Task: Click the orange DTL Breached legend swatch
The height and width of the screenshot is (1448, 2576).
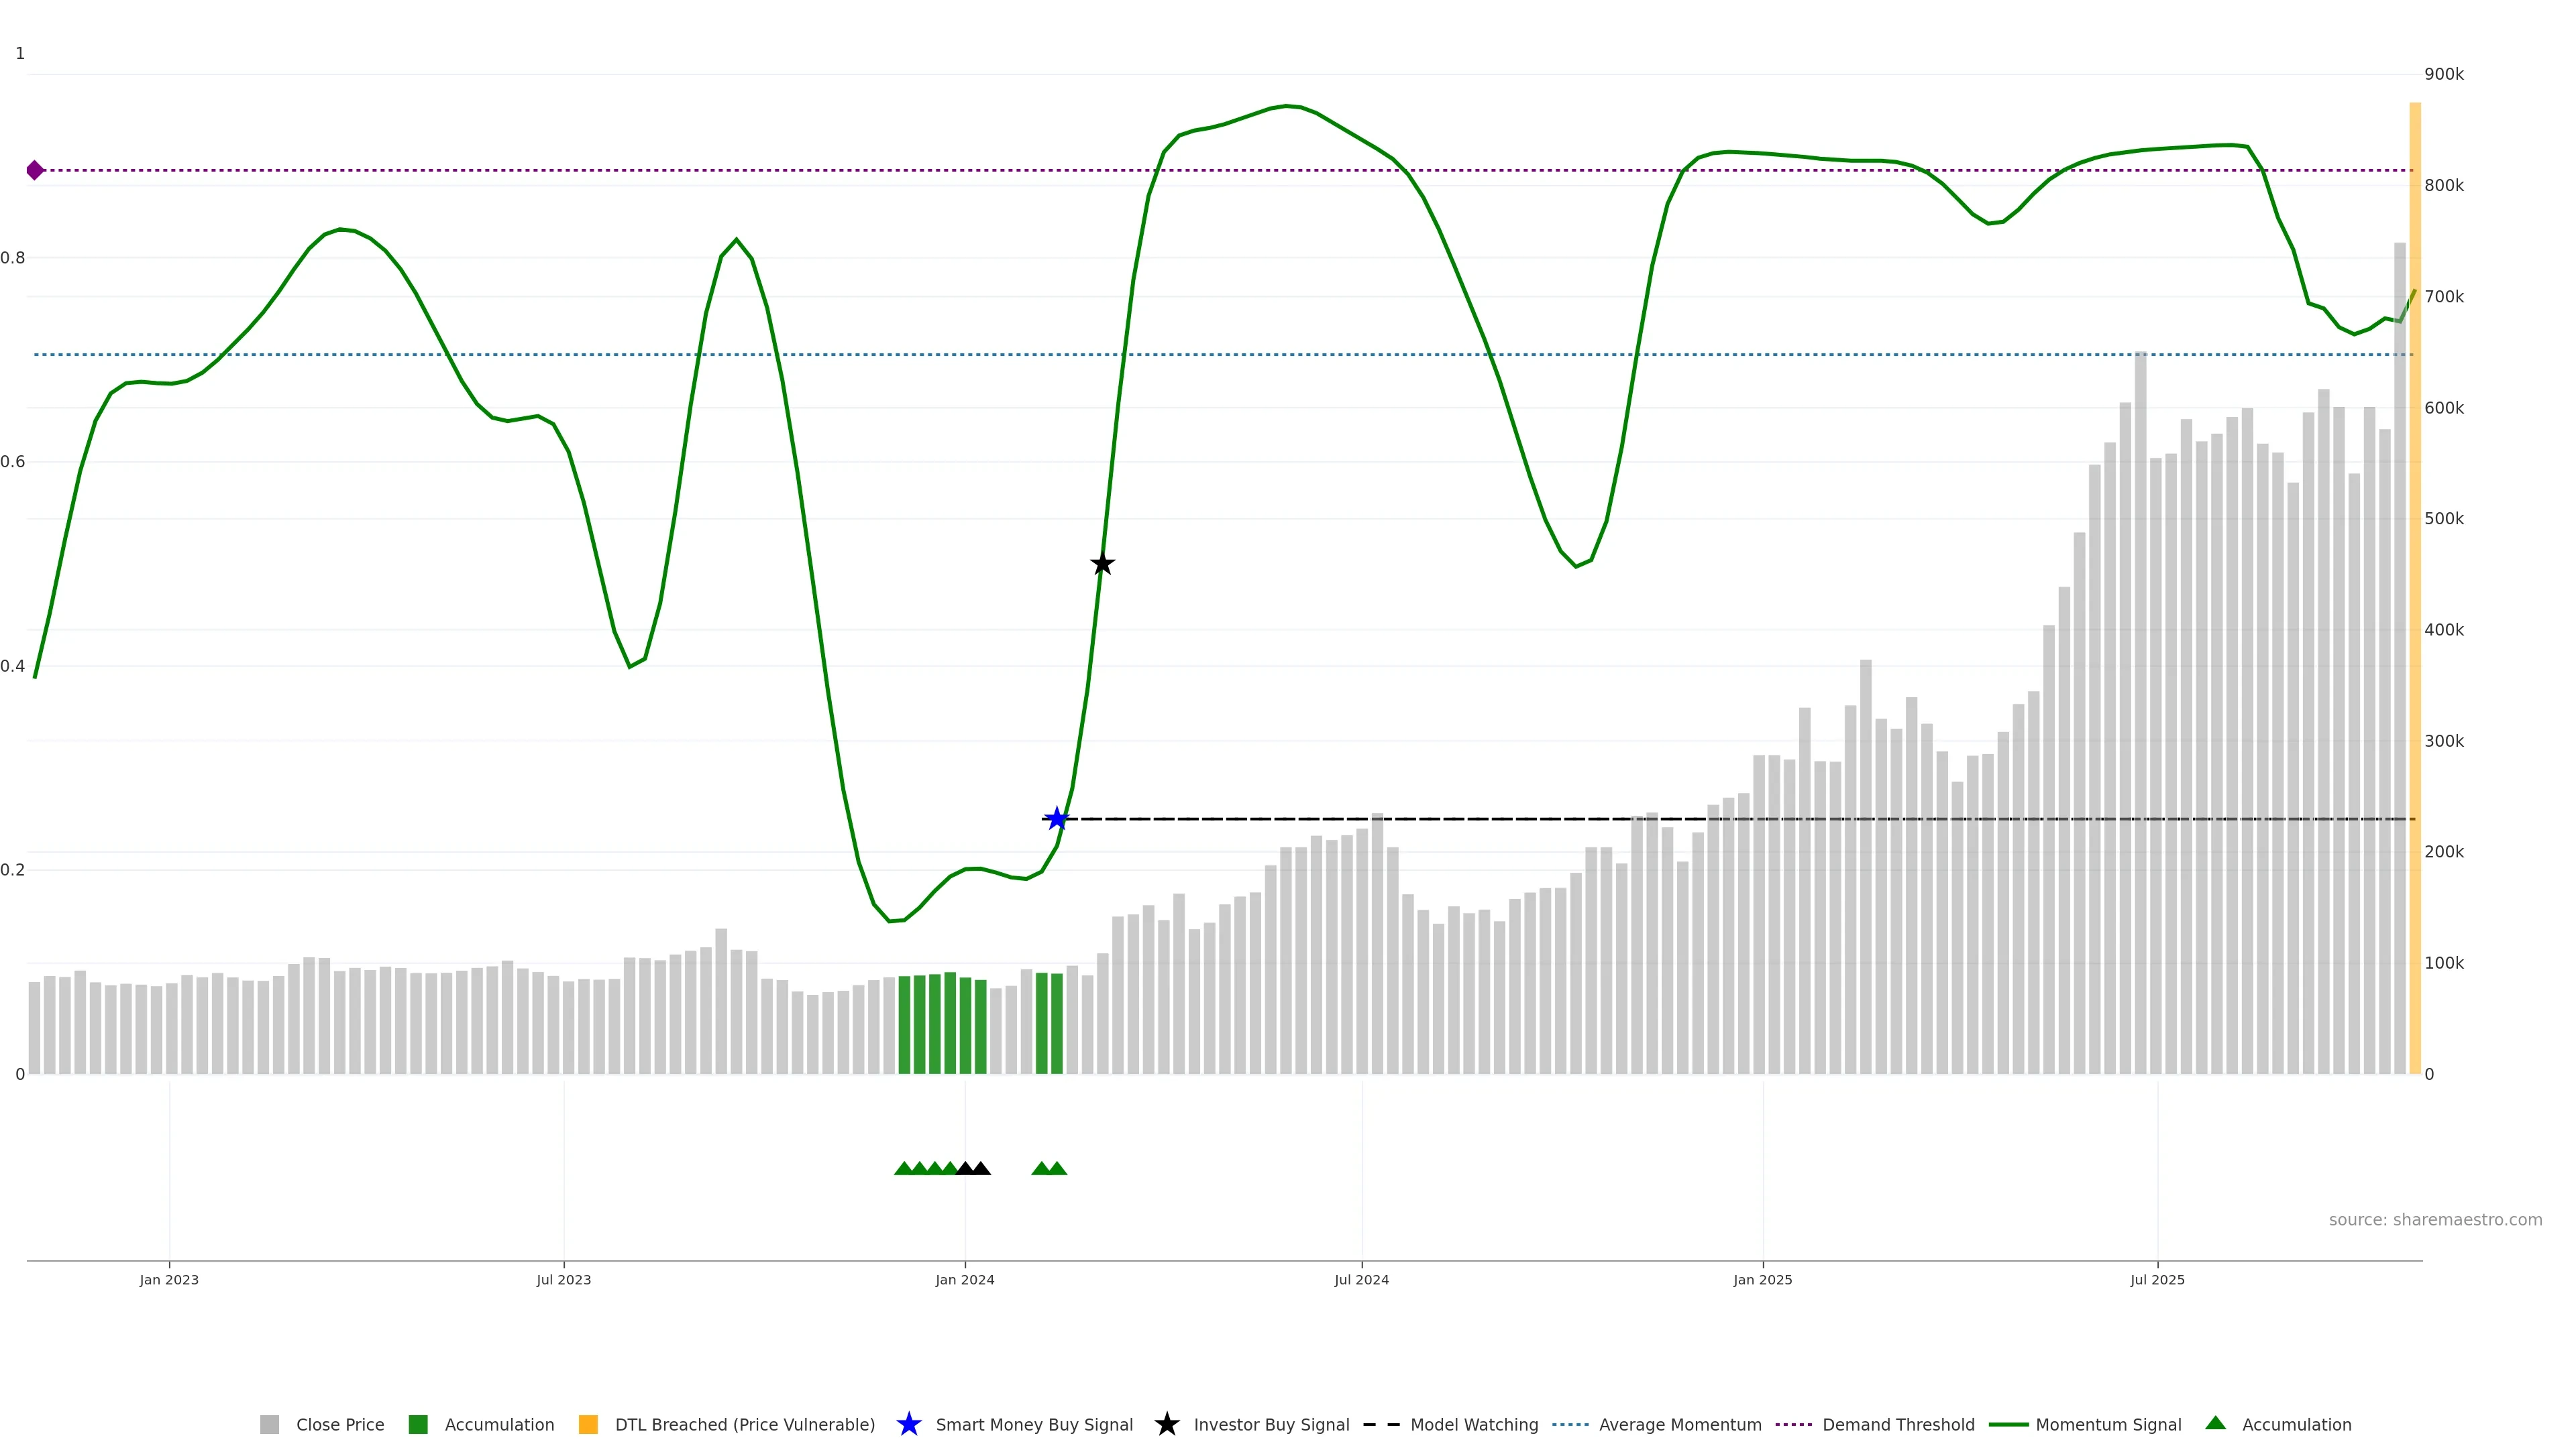Action: click(x=588, y=1424)
